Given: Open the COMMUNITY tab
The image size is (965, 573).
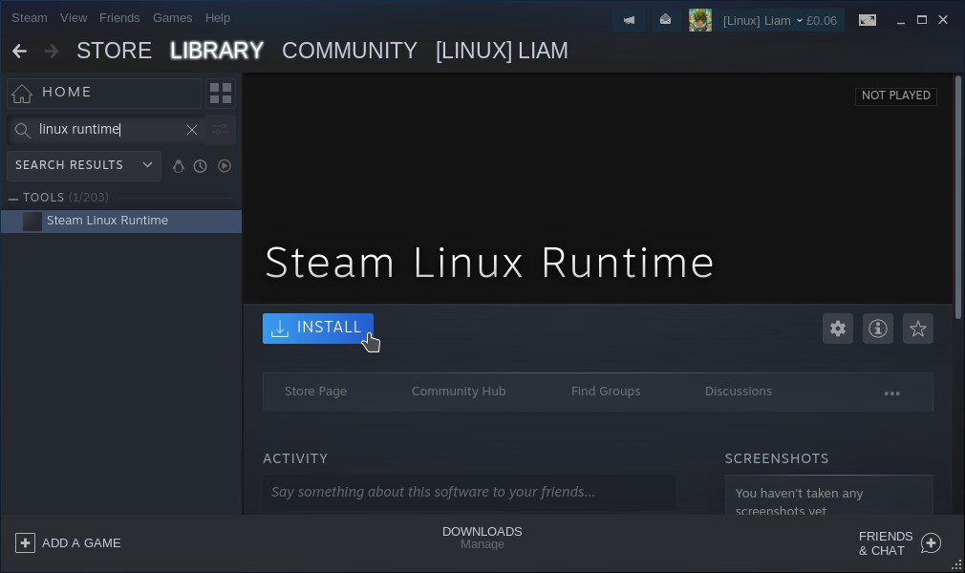Looking at the screenshot, I should tap(350, 51).
